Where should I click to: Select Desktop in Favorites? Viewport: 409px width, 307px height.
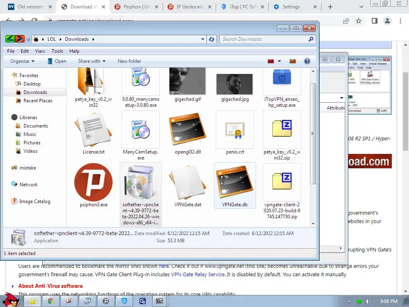coord(32,84)
